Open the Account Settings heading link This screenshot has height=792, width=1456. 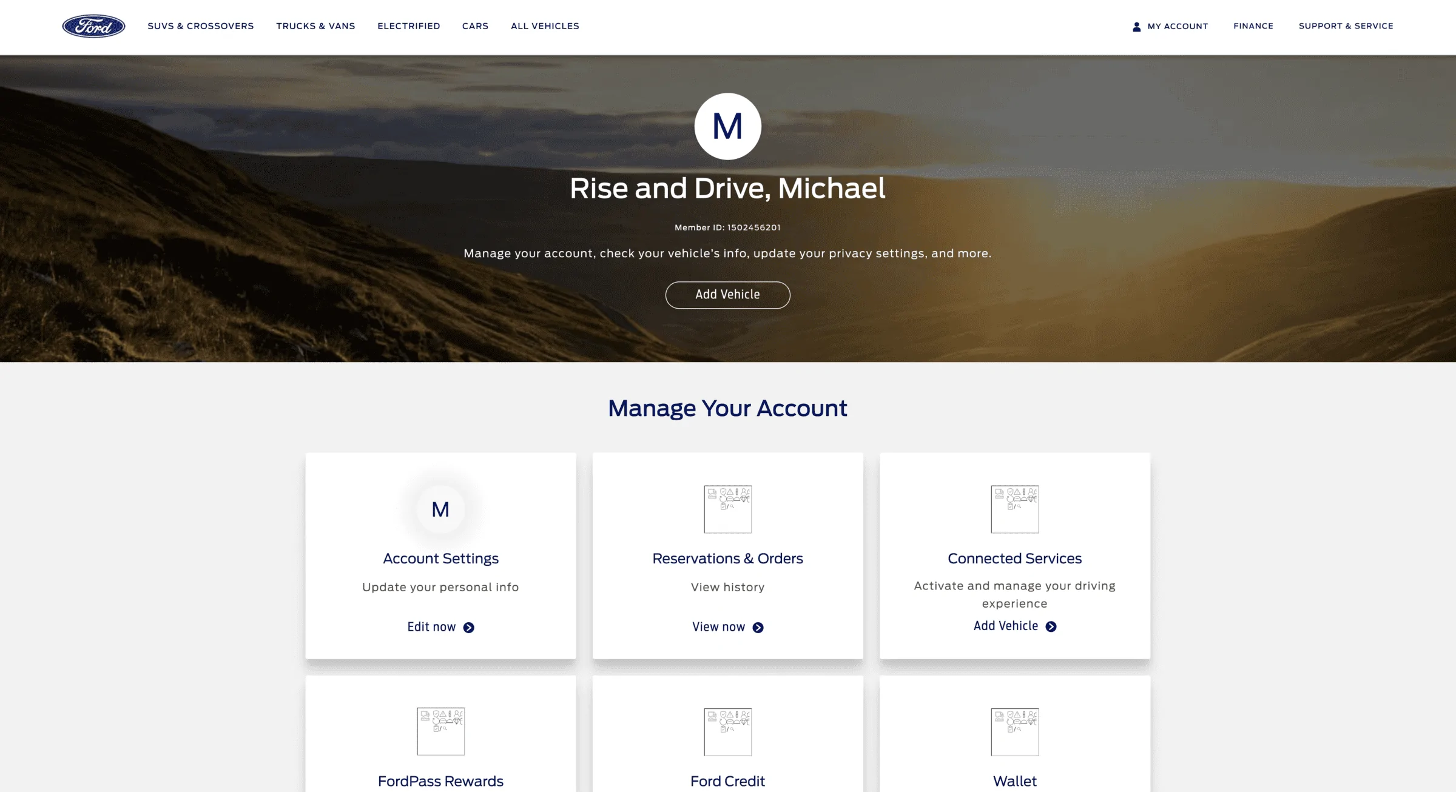coord(440,559)
